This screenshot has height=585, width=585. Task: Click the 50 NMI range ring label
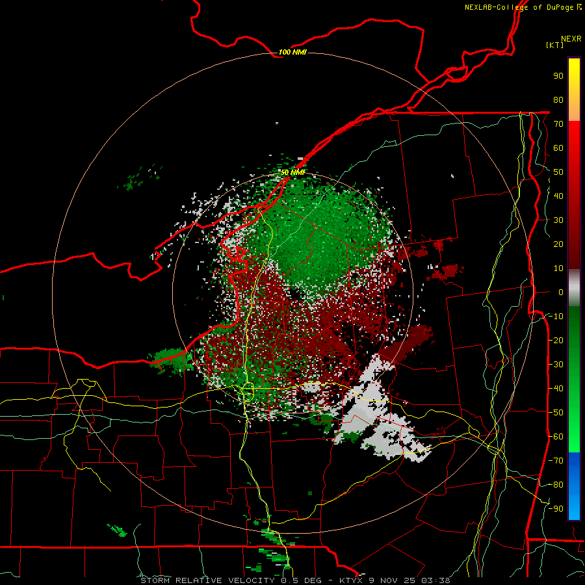pos(293,172)
